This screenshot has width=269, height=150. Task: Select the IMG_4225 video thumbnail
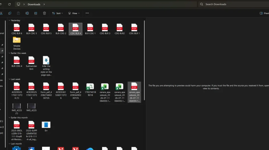coord(32,107)
